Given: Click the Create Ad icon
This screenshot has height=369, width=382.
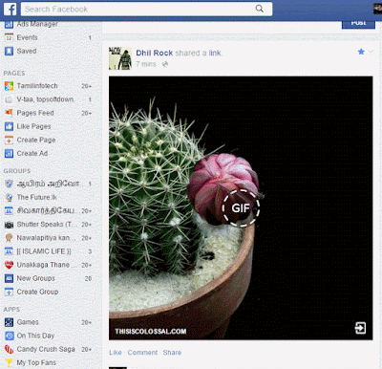Looking at the screenshot, I should coord(9,154).
